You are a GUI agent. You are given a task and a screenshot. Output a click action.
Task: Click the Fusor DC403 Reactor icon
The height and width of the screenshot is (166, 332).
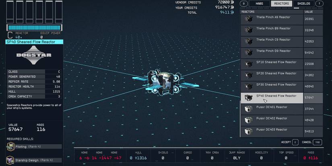248,131
